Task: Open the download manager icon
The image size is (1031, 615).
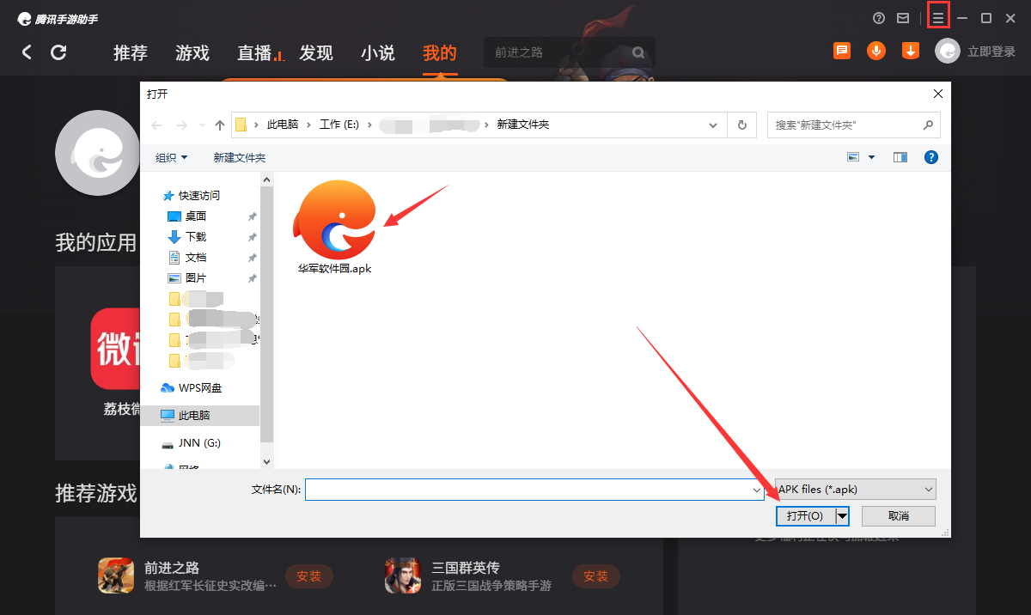Action: click(x=910, y=51)
